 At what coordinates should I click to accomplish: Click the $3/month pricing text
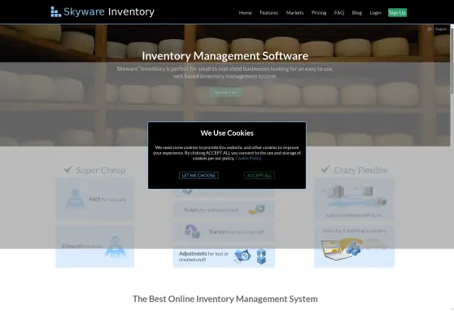82,246
